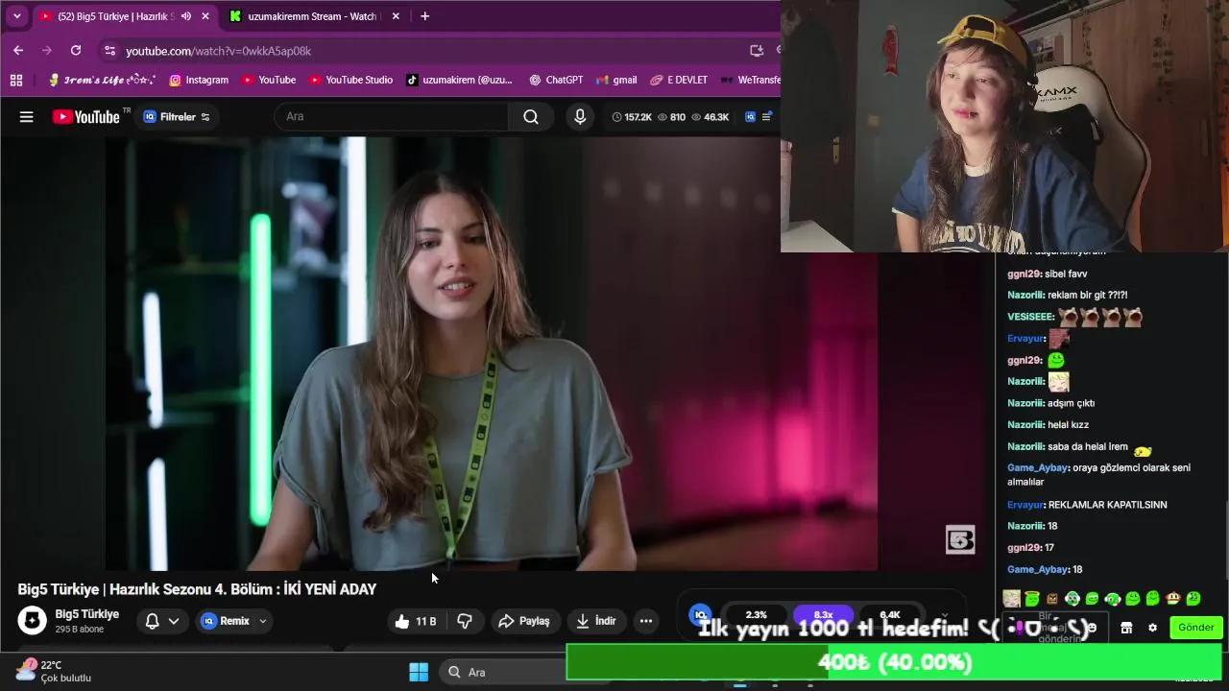The height and width of the screenshot is (691, 1229).
Task: Open the ChatGPT bookmark
Action: 556,80
